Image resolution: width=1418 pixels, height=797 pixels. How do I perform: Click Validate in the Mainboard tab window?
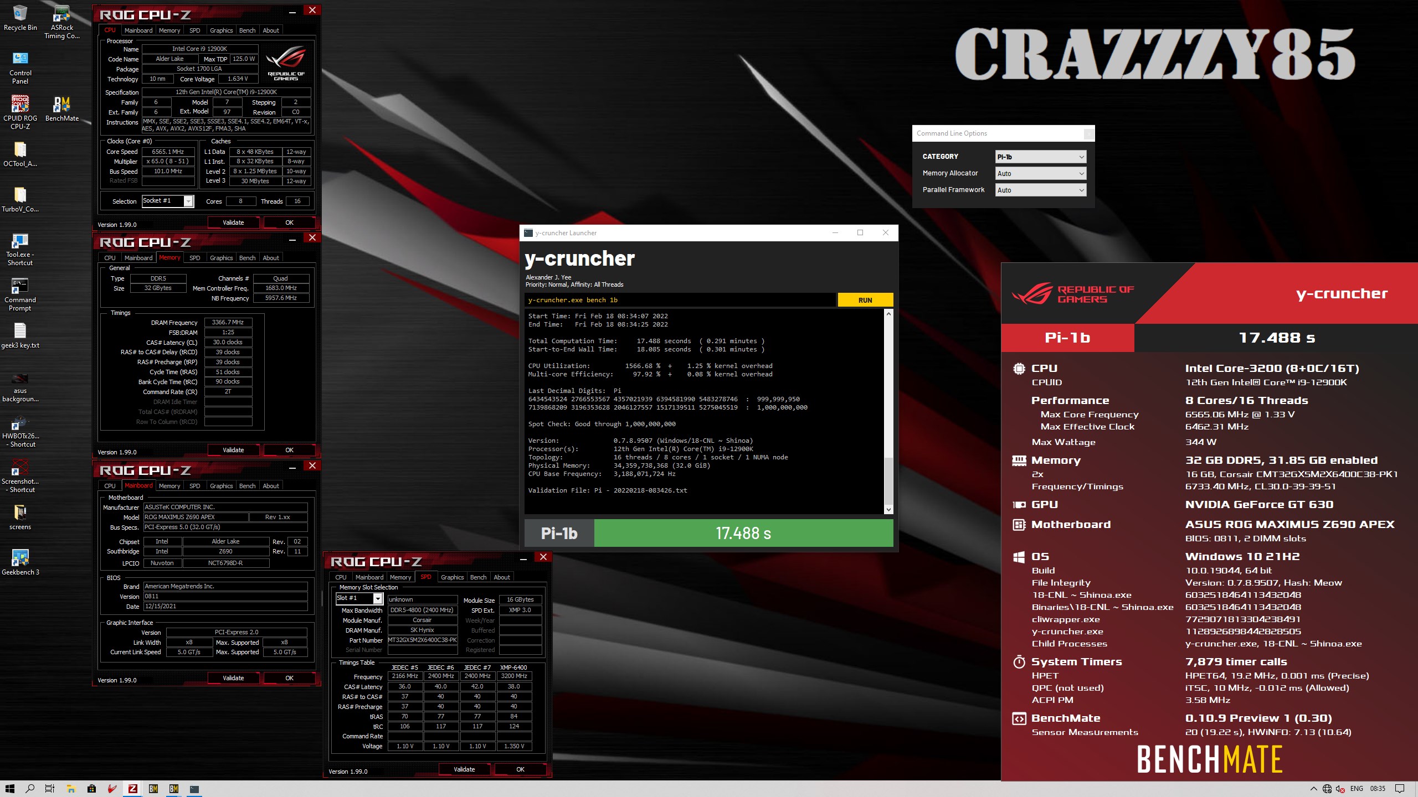coord(233,678)
